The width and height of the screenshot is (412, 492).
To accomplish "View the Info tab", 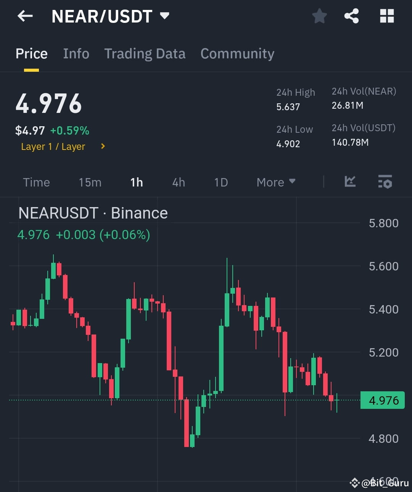I will [76, 54].
